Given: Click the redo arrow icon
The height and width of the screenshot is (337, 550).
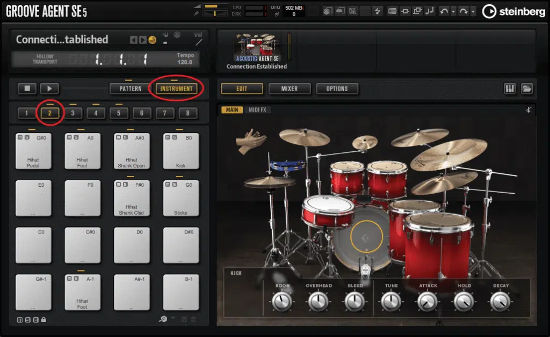Looking at the screenshot, I should click(463, 11).
